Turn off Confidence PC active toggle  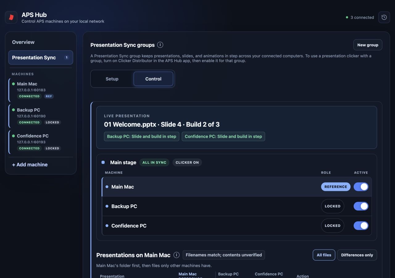[361, 225]
